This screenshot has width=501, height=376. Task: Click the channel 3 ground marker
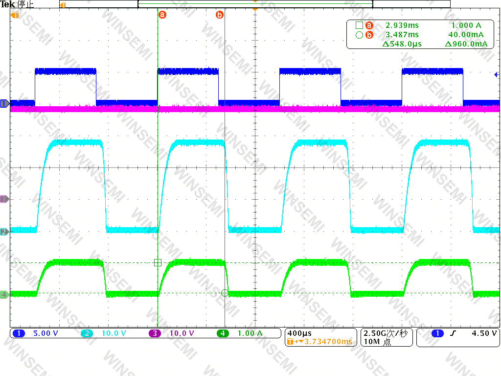pyautogui.click(x=4, y=199)
